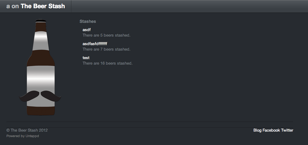The height and width of the screenshot is (145, 308).
Task: Click the "There are 7 beers stashed." text
Action: [x=106, y=49]
